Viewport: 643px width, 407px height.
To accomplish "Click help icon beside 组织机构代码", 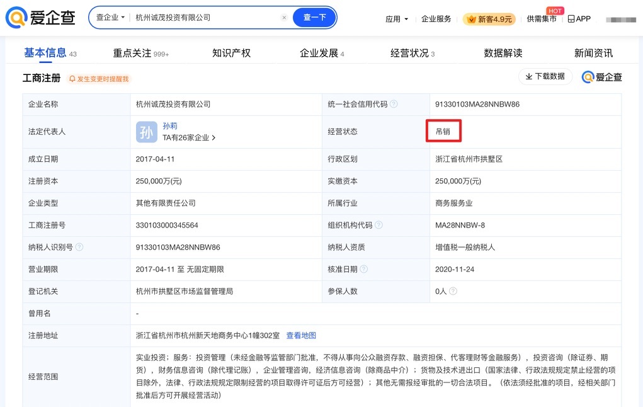I will coord(378,225).
